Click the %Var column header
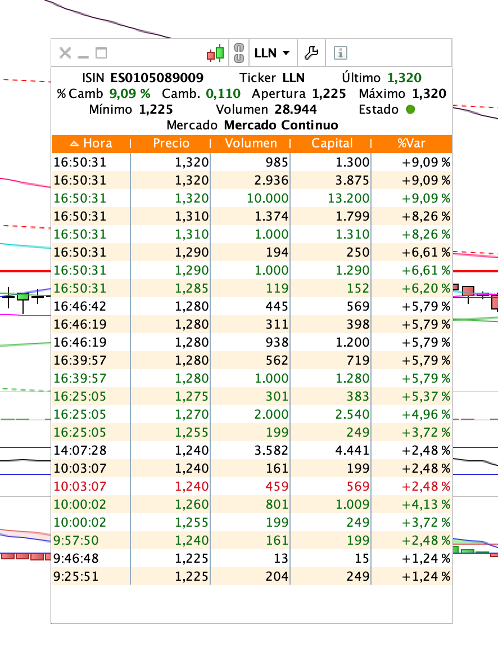The width and height of the screenshot is (498, 664). pyautogui.click(x=411, y=143)
